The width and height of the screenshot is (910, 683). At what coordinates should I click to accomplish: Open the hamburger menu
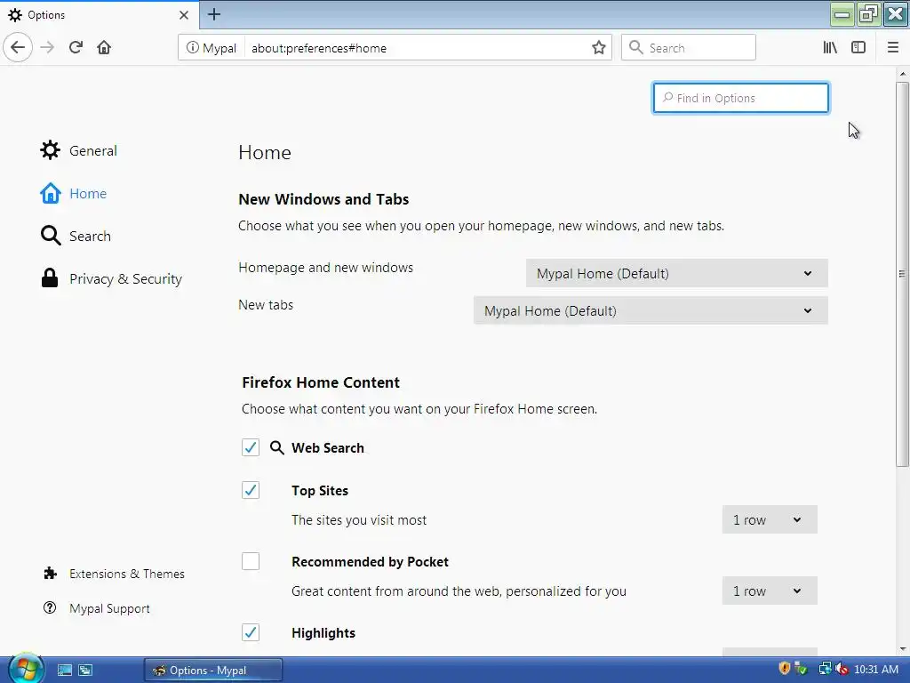[893, 48]
